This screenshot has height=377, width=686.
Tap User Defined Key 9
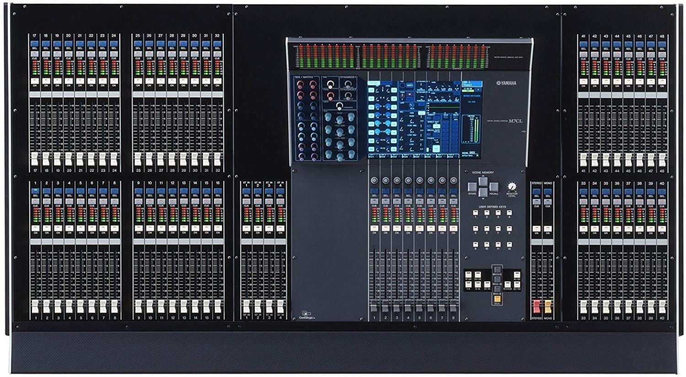pyautogui.click(x=476, y=244)
